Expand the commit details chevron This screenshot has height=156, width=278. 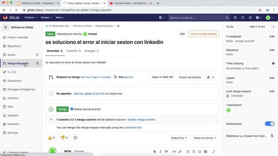(x=51, y=120)
